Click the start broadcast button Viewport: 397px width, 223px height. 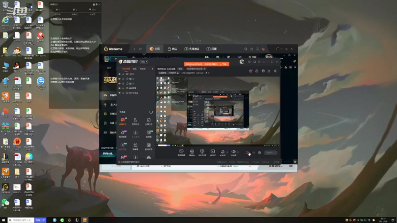[270, 153]
